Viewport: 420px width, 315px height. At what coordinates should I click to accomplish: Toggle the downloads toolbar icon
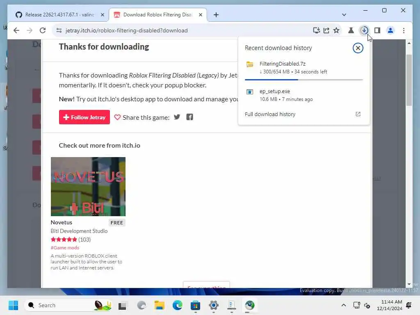364,30
